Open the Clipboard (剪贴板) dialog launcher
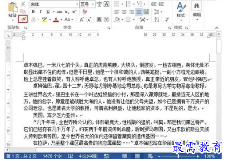The image size is (226, 161). pos(25,28)
